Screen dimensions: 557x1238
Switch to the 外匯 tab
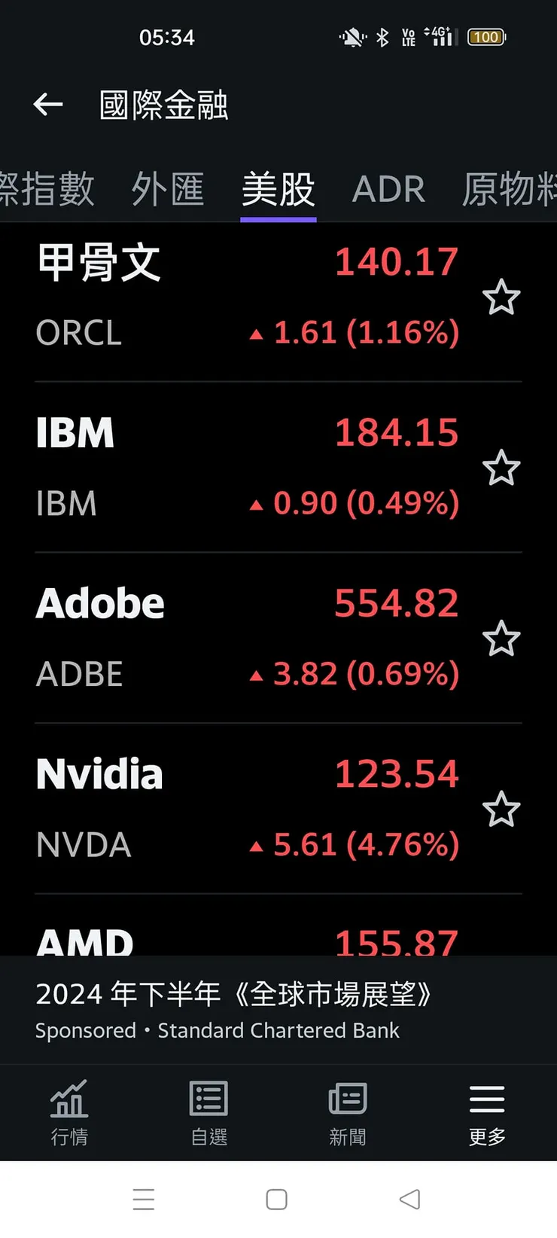[168, 189]
